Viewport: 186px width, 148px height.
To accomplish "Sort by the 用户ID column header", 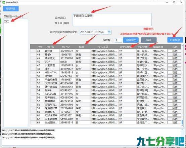I will pyautogui.click(x=65, y=47).
